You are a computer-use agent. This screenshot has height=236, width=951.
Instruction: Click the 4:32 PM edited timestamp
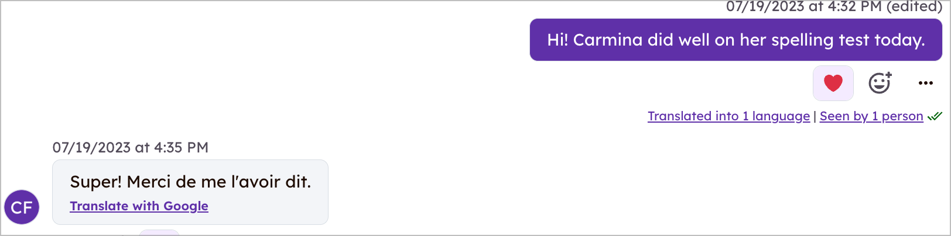pyautogui.click(x=834, y=6)
